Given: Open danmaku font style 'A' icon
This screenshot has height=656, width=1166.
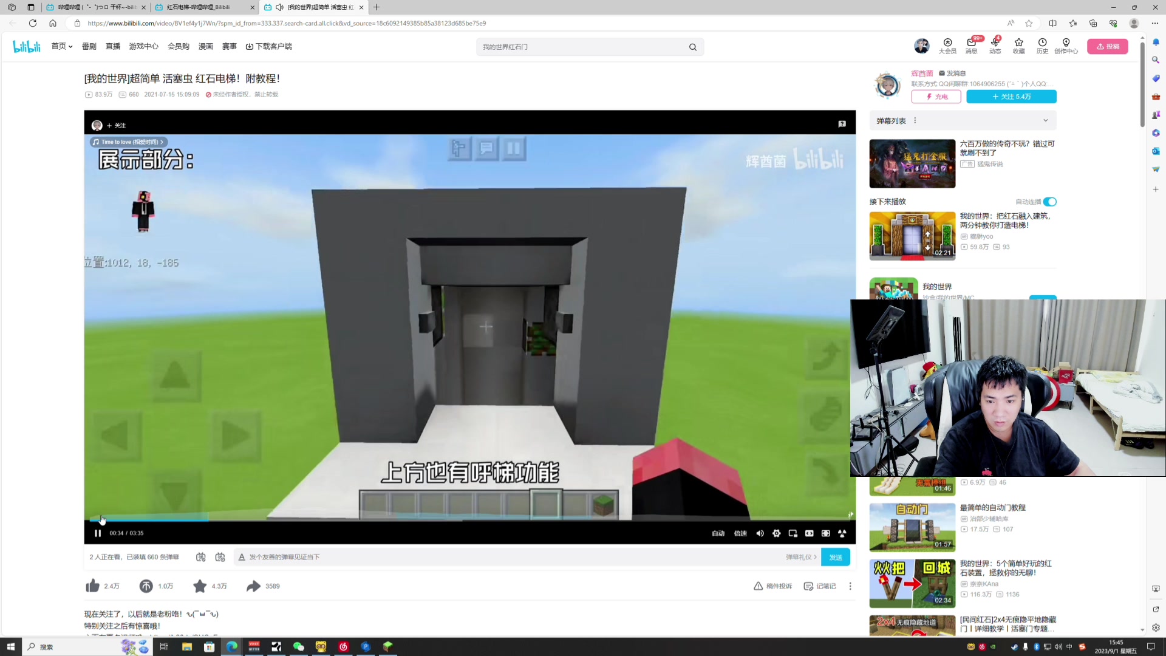Looking at the screenshot, I should pyautogui.click(x=242, y=557).
